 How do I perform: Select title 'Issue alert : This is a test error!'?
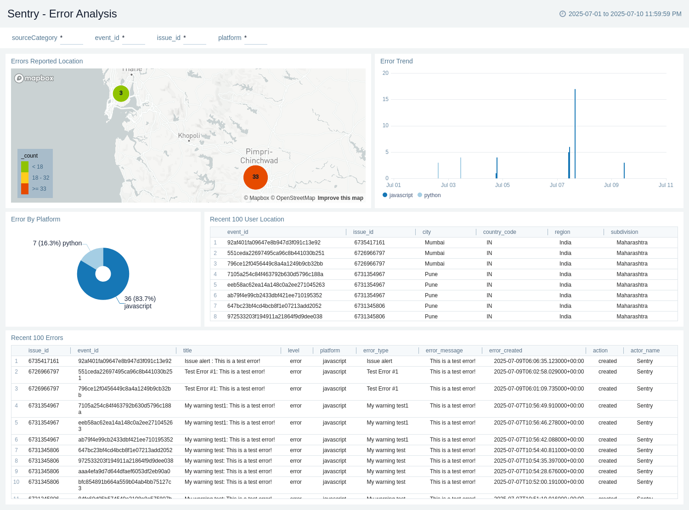[x=222, y=361]
